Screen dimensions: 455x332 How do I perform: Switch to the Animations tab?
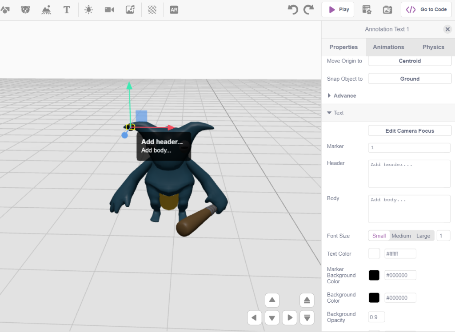tap(388, 47)
